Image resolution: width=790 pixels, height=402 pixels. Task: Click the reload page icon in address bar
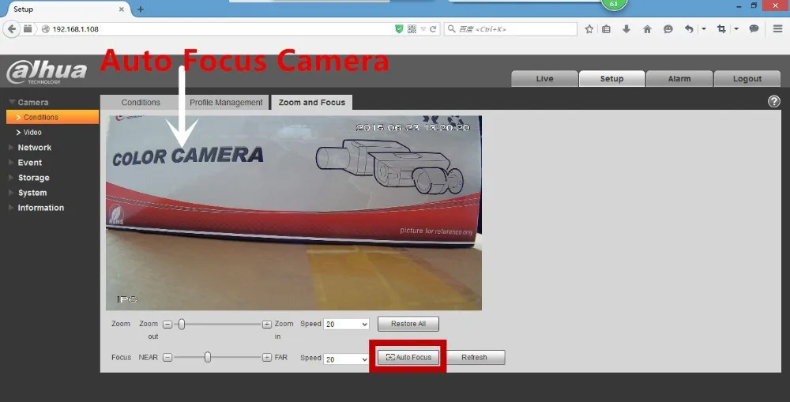point(433,29)
